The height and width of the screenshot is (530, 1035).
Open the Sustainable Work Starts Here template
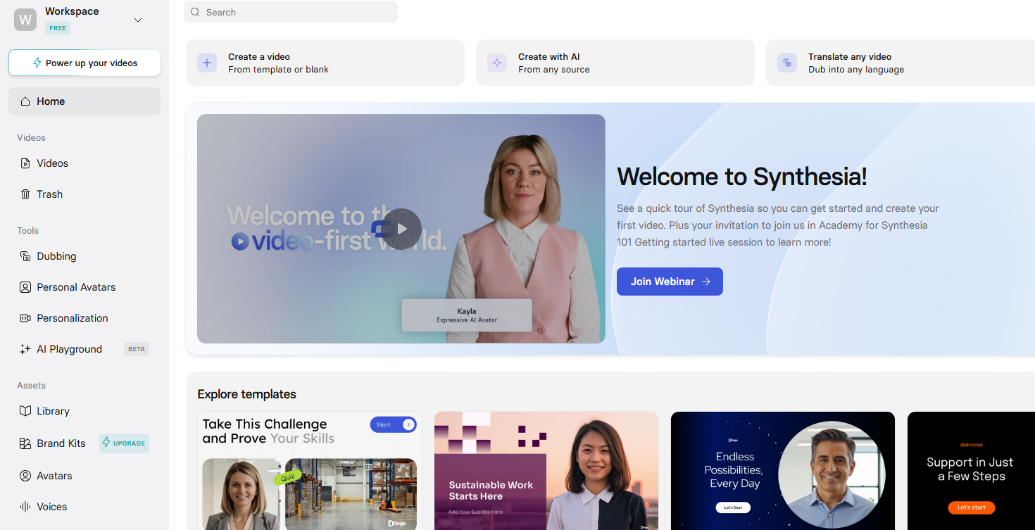click(x=546, y=471)
